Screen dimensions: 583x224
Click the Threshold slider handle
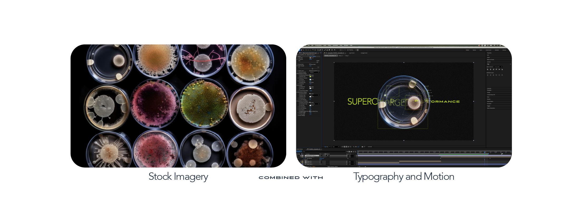point(317,62)
